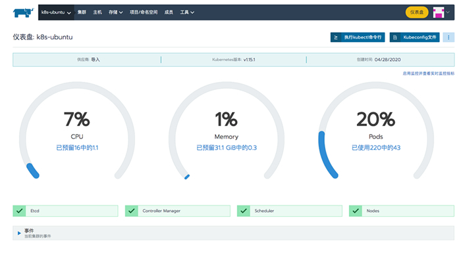
Task: Click the Nodes component status box
Action: (x=402, y=211)
